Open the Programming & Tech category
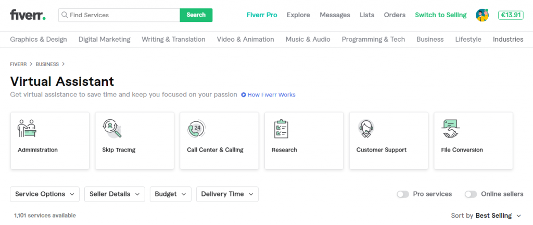This screenshot has width=533, height=225. click(x=373, y=40)
